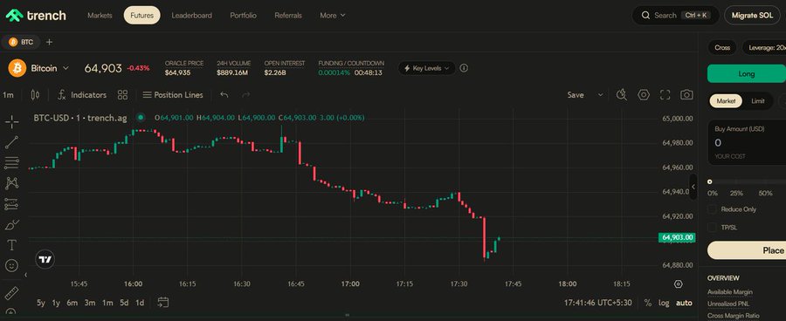Set the size slider to 50%
Viewport: 786px width, 321px height.
765,193
